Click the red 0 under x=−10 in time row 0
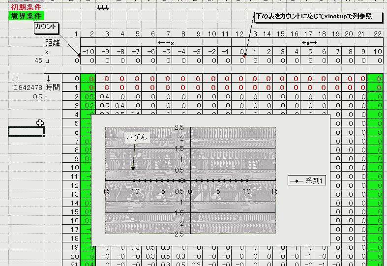Image resolution: width=387 pixels, height=266 pixels. coord(88,79)
